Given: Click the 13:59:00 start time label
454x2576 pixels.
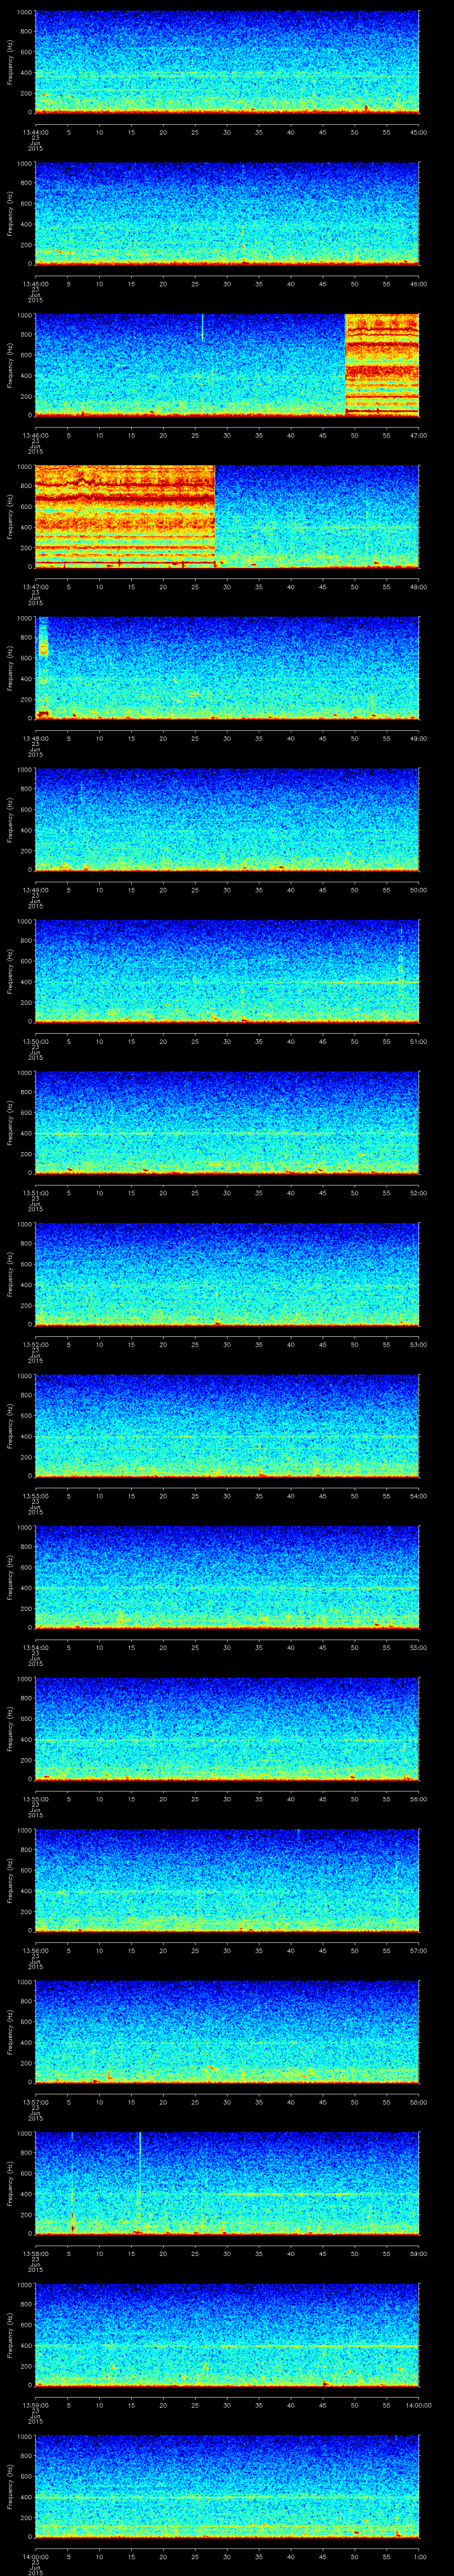Looking at the screenshot, I should coord(35,2405).
